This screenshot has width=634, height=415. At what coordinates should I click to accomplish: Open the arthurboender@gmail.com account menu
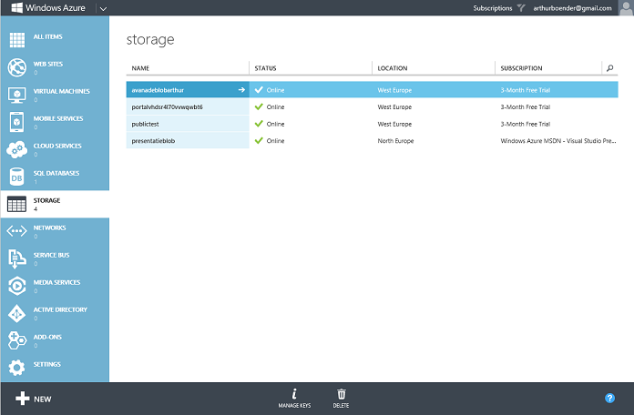coord(572,8)
